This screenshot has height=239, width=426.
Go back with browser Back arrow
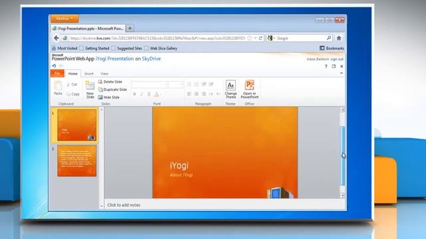click(x=56, y=39)
